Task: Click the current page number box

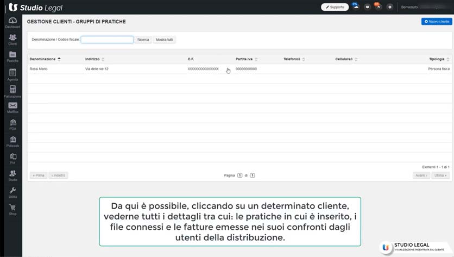Action: tap(239, 175)
